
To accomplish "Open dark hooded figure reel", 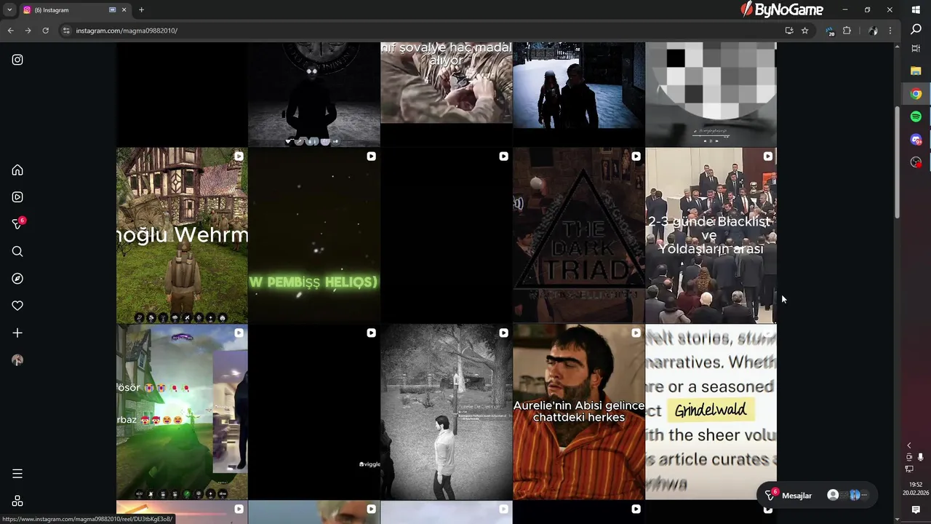I will tap(314, 94).
